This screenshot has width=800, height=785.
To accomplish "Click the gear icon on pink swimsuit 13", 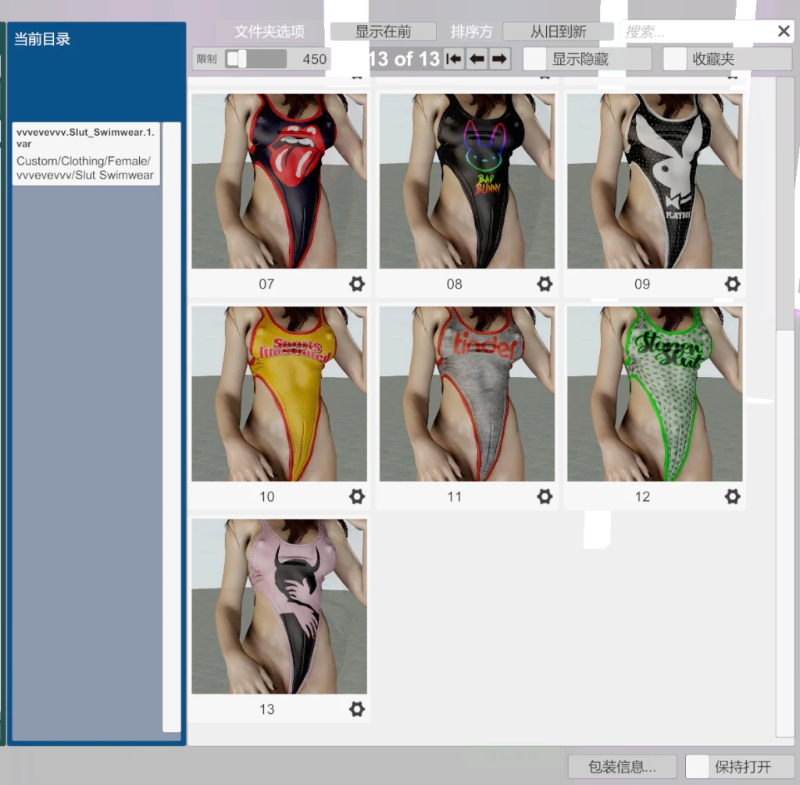I will 356,709.
